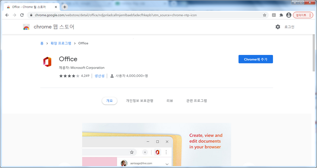The height and width of the screenshot is (168, 317).
Task: Click the Office extension logo icon
Action: click(47, 62)
